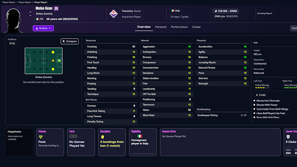Image resolution: width=297 pixels, height=167 pixels.
Task: Select the Finishing attribute row
Action: (111, 57)
